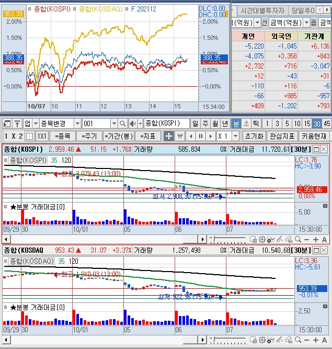Toggle 분봉 거래대금 legend box in KOSDAQ chart
Screen dimensions: 332x349
pyautogui.click(x=6, y=307)
